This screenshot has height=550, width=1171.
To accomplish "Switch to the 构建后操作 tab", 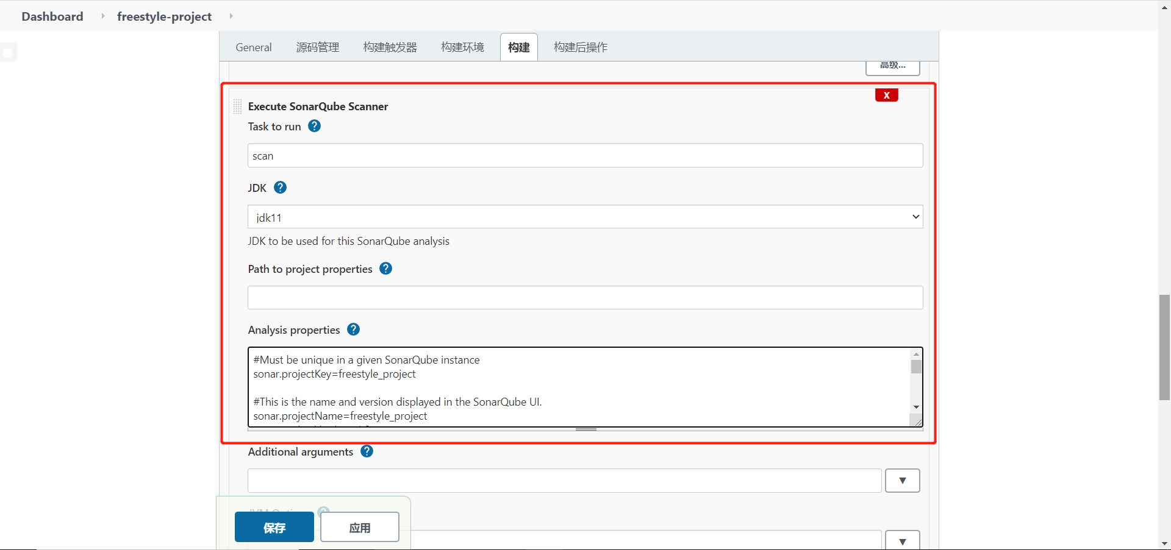I will (x=581, y=47).
